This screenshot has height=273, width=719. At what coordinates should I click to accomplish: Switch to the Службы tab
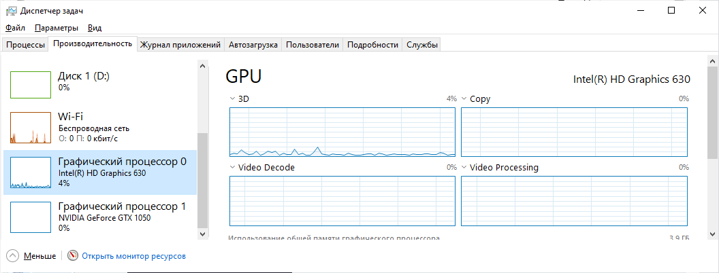pos(422,45)
